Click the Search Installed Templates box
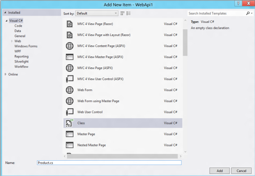Viewport: 255px width, 176px height. click(x=216, y=14)
